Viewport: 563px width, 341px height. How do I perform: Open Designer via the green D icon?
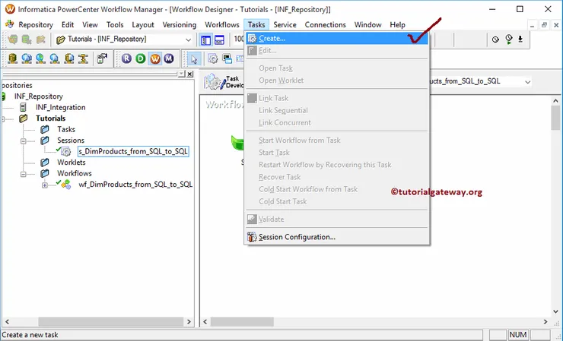click(x=141, y=58)
